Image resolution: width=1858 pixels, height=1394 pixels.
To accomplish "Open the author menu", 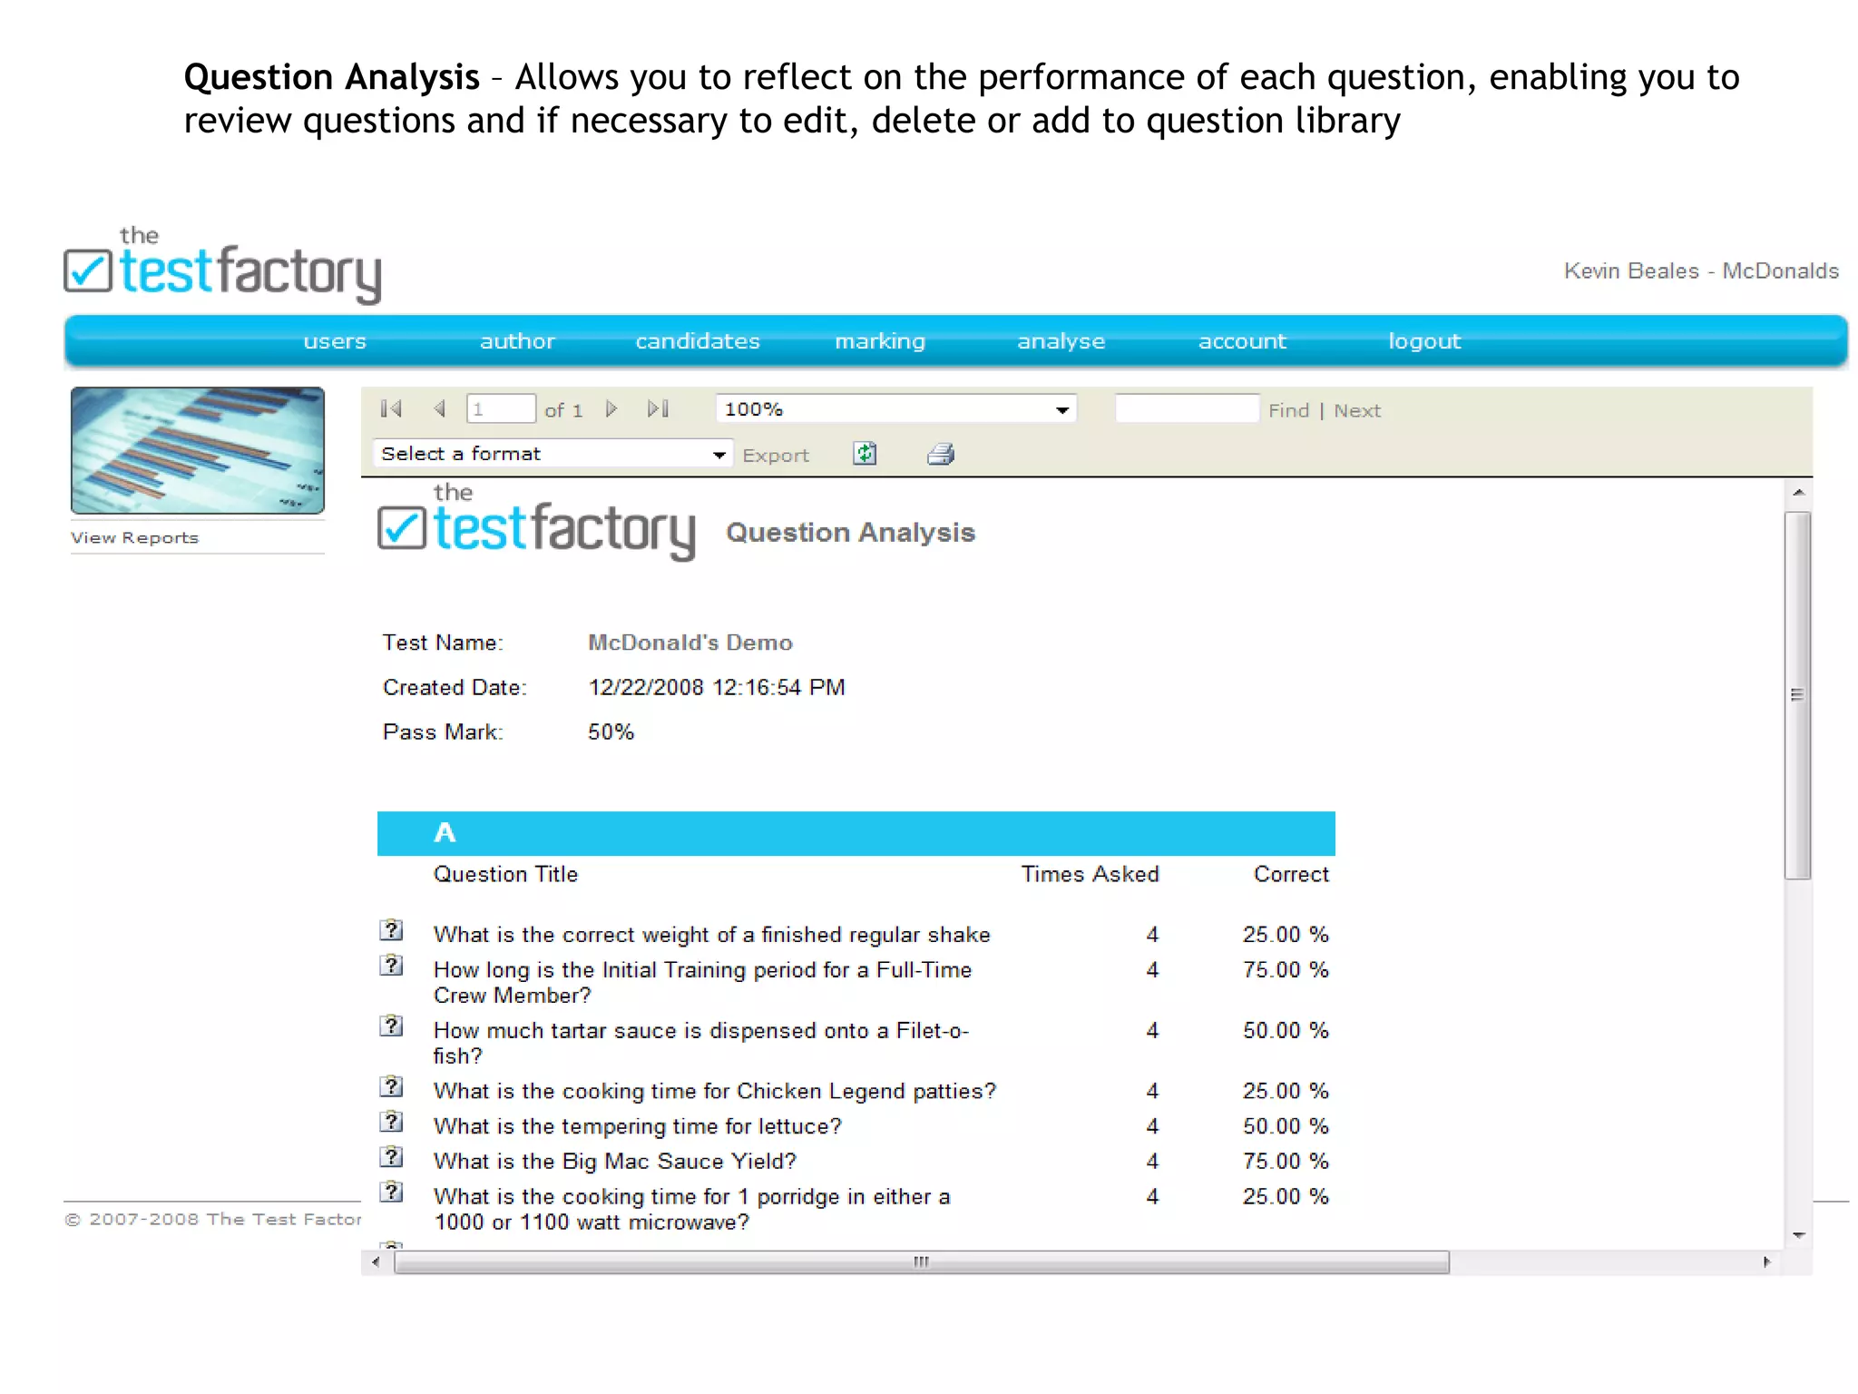I will coord(517,341).
